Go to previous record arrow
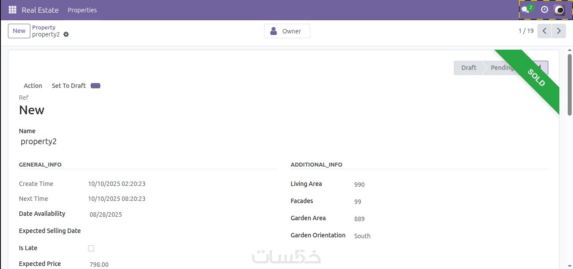573x269 pixels. (x=544, y=31)
